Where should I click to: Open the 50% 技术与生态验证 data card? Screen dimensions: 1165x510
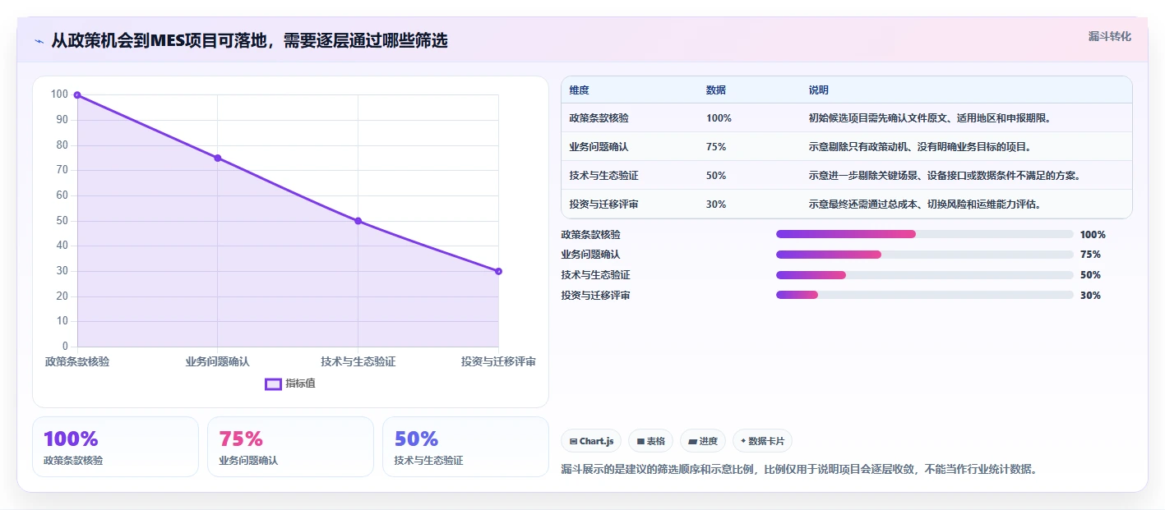(x=465, y=447)
